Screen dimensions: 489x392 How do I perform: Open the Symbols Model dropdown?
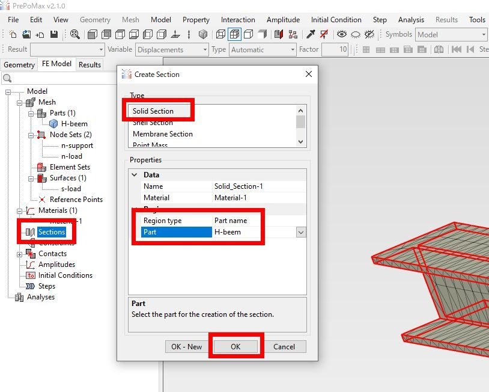pos(451,35)
